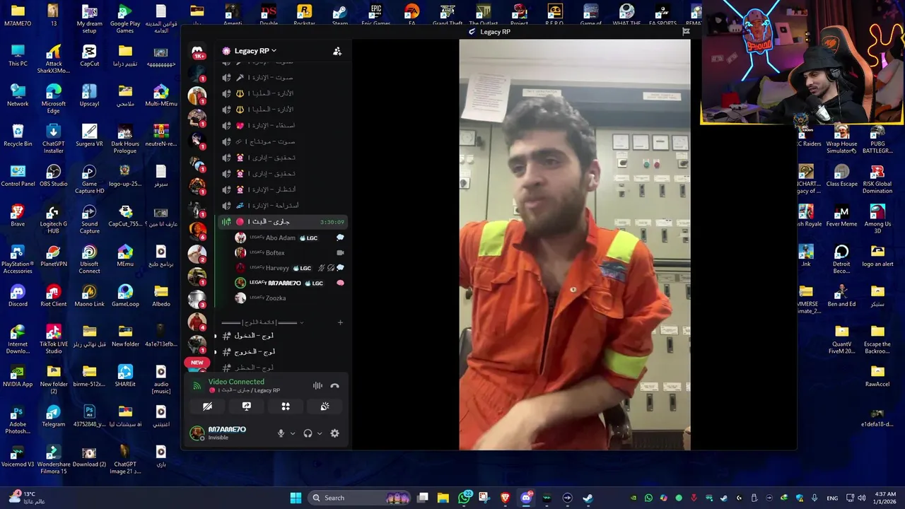Select Boftex in voice channel list
The image size is (905, 509).
click(289, 252)
